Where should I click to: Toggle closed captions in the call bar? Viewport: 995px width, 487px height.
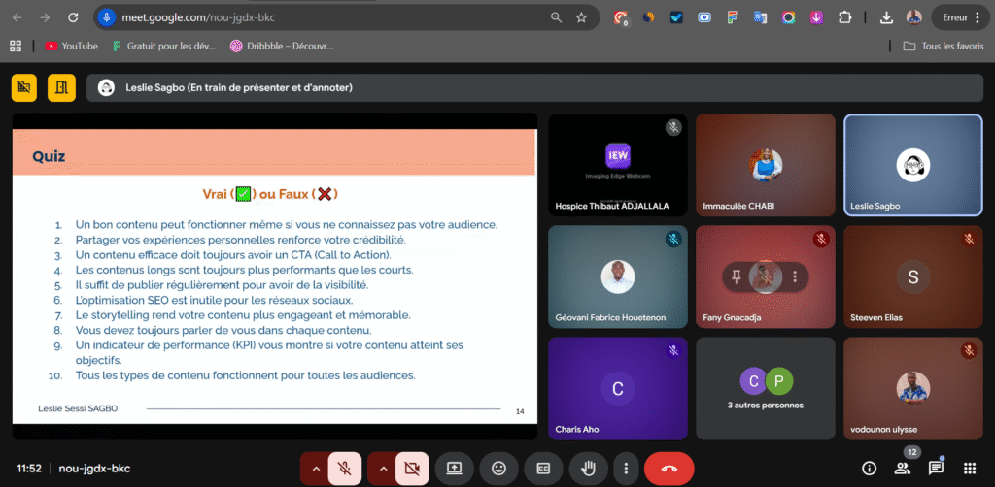[x=544, y=469]
